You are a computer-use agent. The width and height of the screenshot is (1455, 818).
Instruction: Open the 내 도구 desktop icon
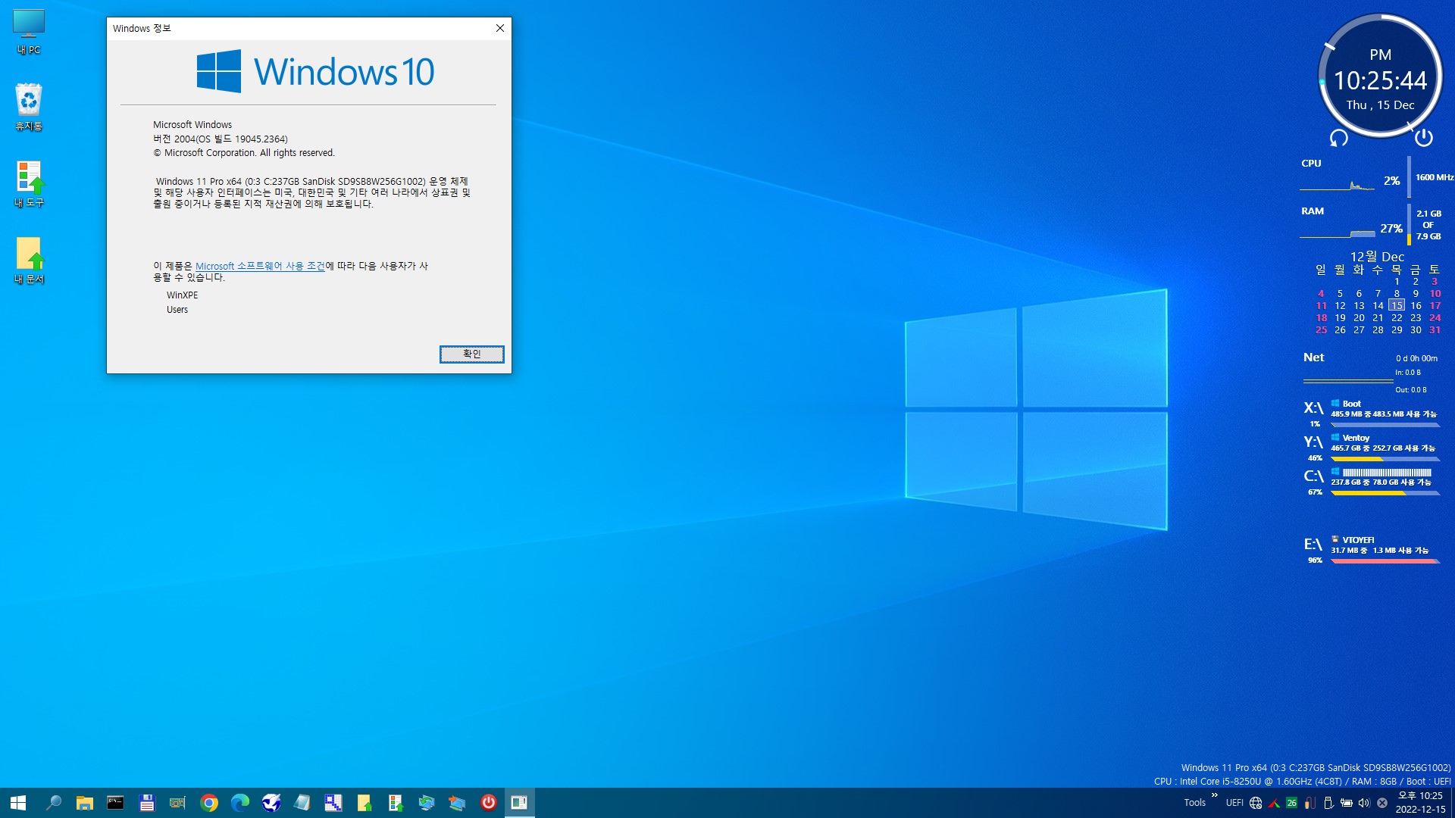[x=29, y=184]
